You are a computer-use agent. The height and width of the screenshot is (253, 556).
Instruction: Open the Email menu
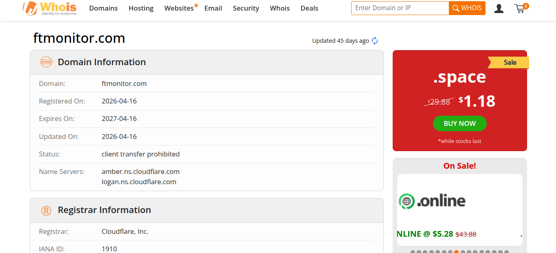[213, 8]
